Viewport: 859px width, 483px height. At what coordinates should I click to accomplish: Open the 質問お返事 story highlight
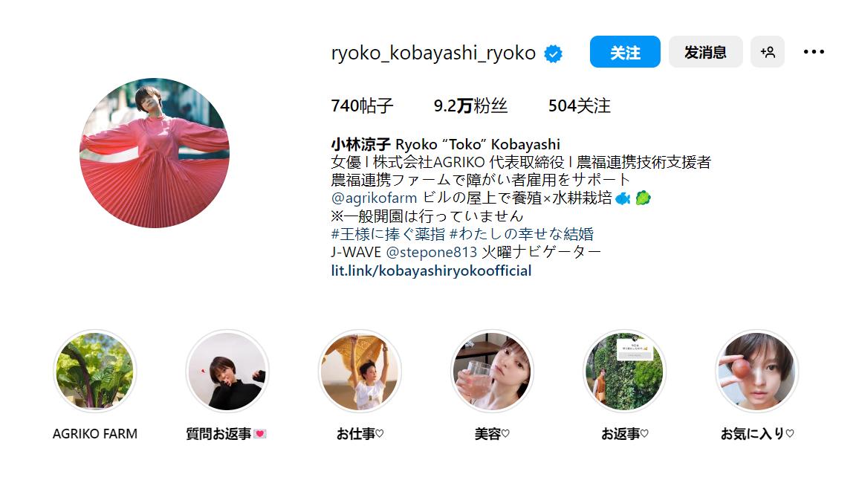(x=227, y=372)
